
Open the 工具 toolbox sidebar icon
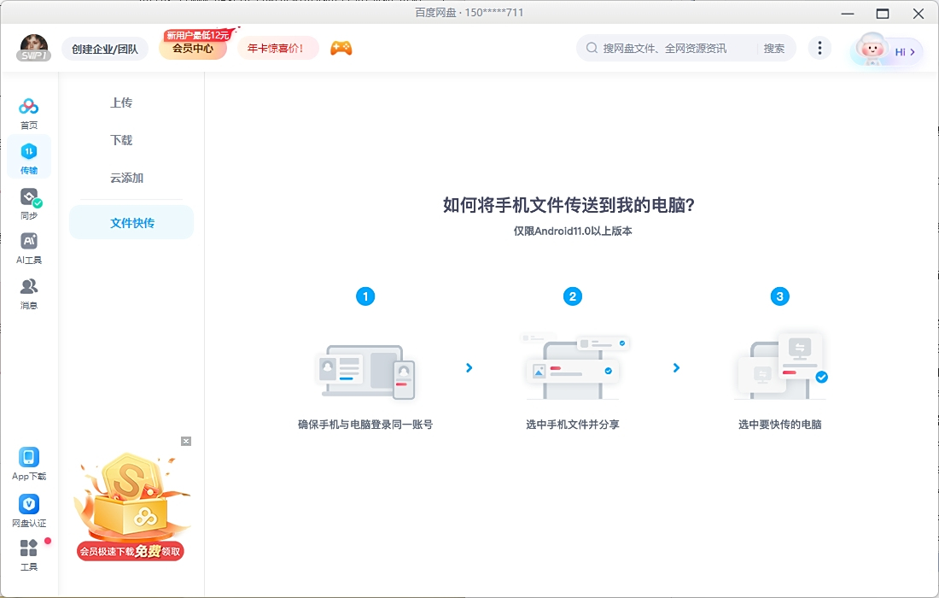(28, 549)
